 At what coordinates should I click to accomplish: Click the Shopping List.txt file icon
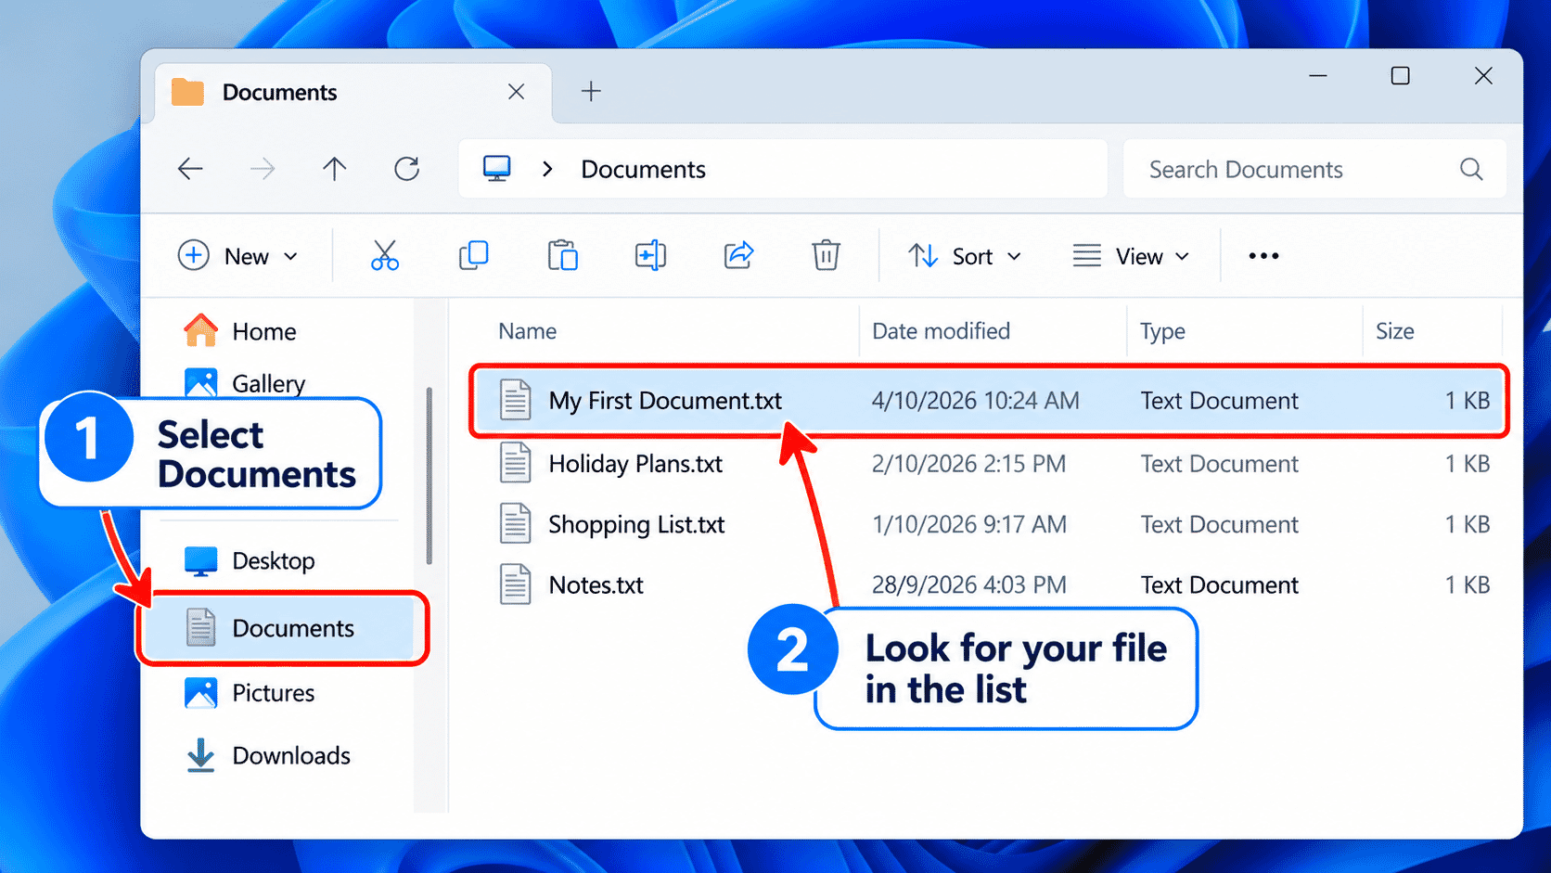pyautogui.click(x=515, y=524)
